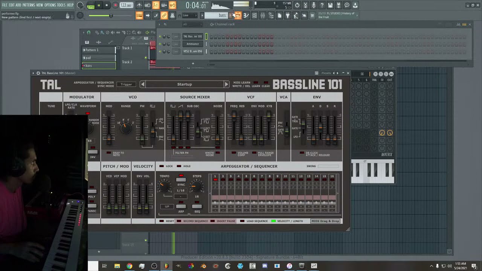This screenshot has width=482, height=271.
Task: Pause playback with the transport button
Action: pyautogui.click(x=99, y=6)
